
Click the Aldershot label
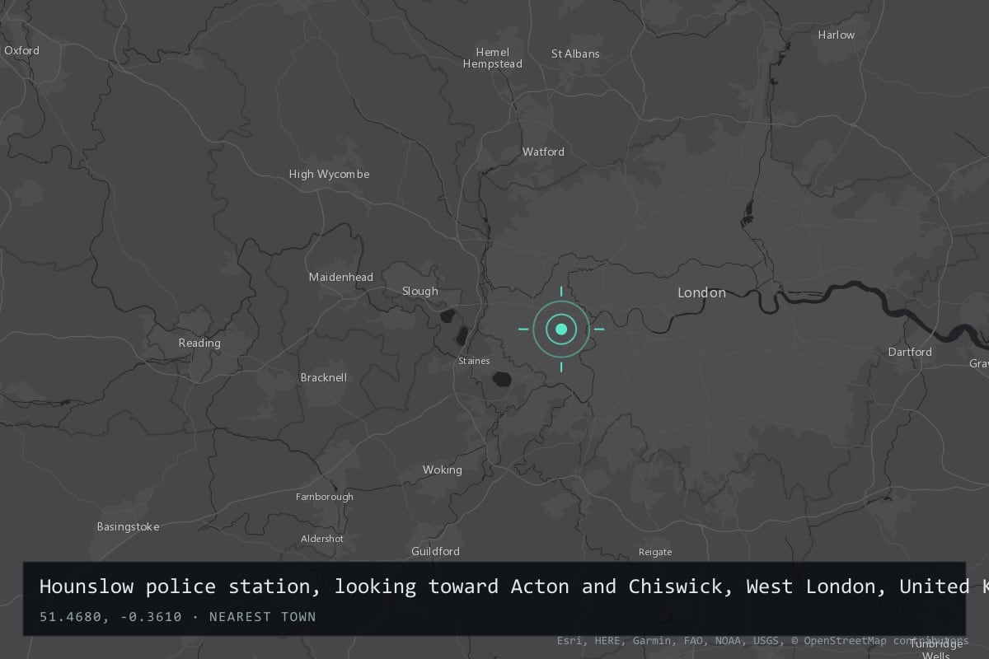tap(322, 539)
